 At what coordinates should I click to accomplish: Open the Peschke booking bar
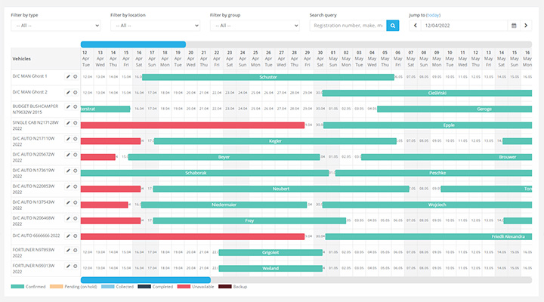click(x=434, y=173)
